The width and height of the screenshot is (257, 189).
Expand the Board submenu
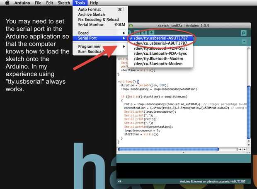click(x=100, y=33)
